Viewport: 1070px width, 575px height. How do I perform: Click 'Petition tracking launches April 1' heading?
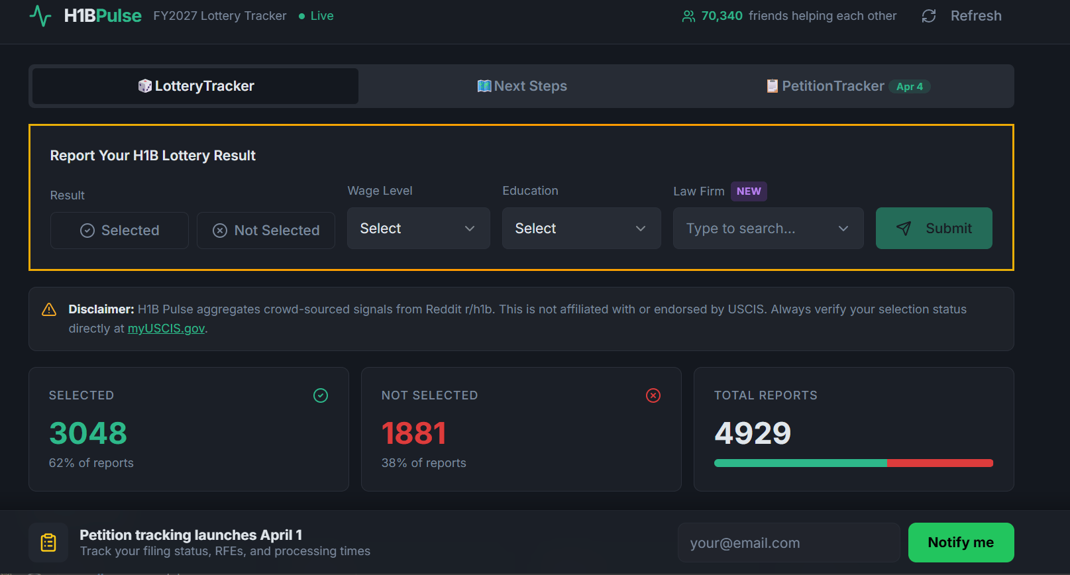pyautogui.click(x=191, y=535)
